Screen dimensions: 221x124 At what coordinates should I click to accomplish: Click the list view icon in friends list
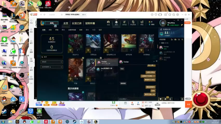[179, 40]
